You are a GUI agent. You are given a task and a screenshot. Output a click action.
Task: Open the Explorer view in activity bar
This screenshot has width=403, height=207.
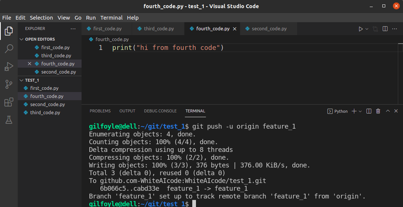click(9, 31)
